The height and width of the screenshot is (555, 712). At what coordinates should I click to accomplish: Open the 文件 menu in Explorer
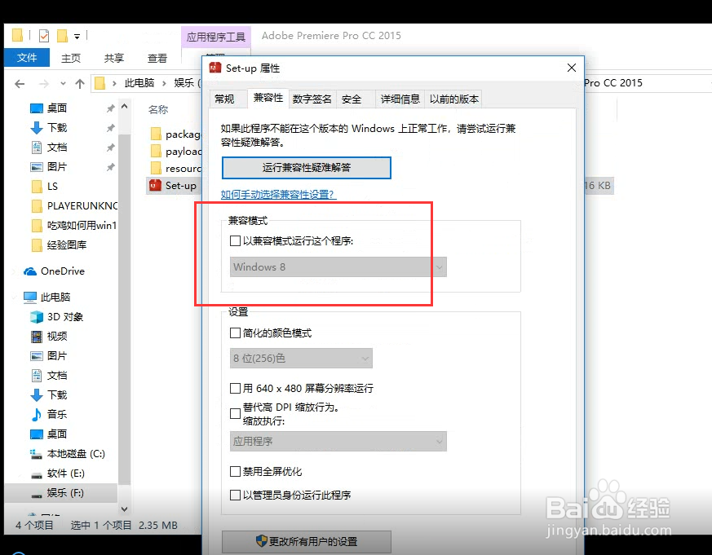click(27, 58)
